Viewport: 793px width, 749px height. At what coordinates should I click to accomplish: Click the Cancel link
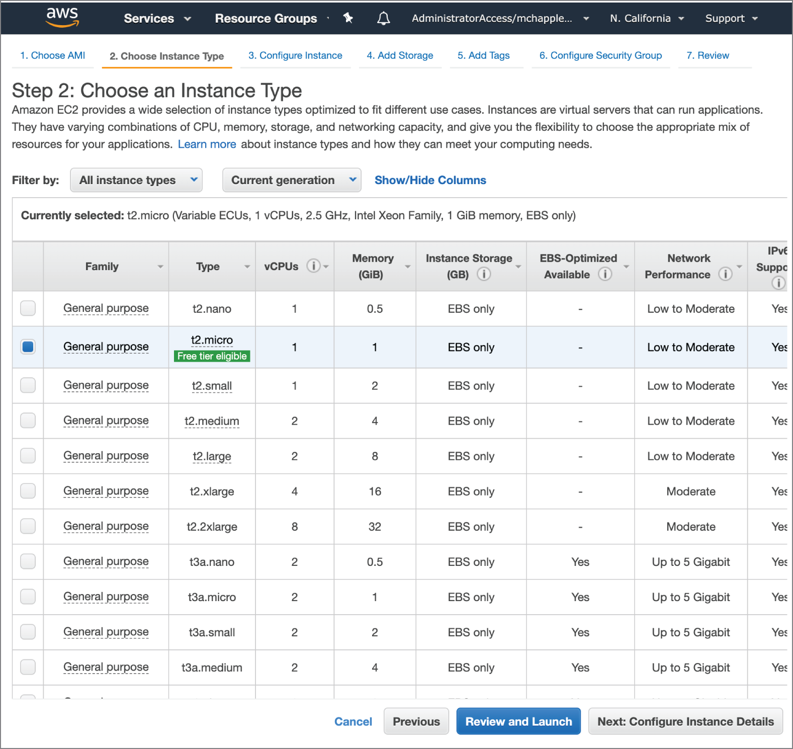pyautogui.click(x=354, y=721)
